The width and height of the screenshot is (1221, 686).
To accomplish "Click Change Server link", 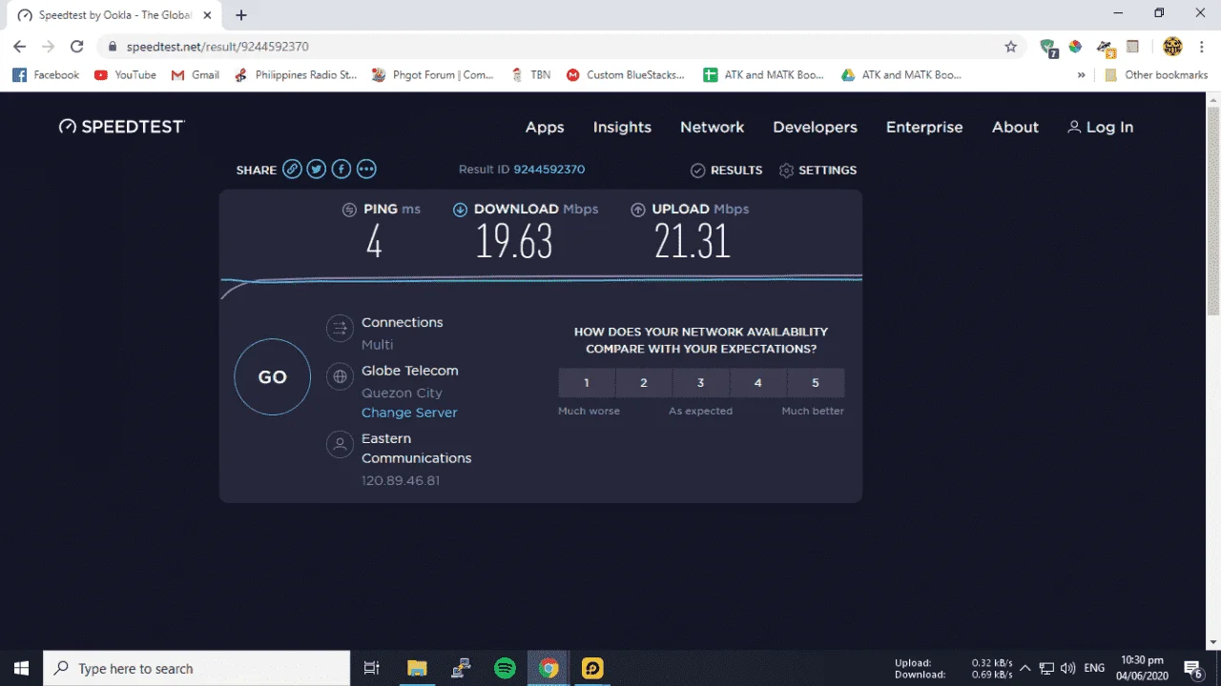I will point(409,413).
